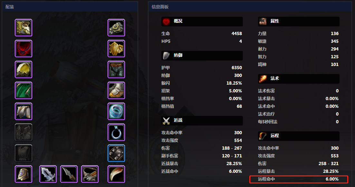Select the curved claw trinket slot

pos(116,174)
